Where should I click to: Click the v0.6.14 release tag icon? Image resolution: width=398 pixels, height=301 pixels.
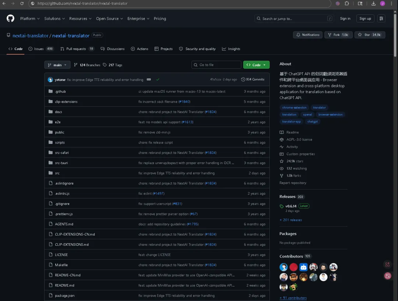tap(282, 206)
